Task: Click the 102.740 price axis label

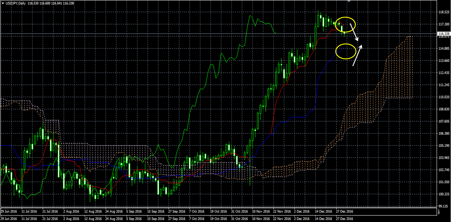Action: point(444,170)
